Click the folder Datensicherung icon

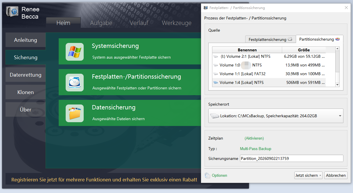tap(75, 113)
